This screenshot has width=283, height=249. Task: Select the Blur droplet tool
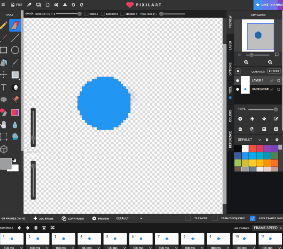coord(15,124)
